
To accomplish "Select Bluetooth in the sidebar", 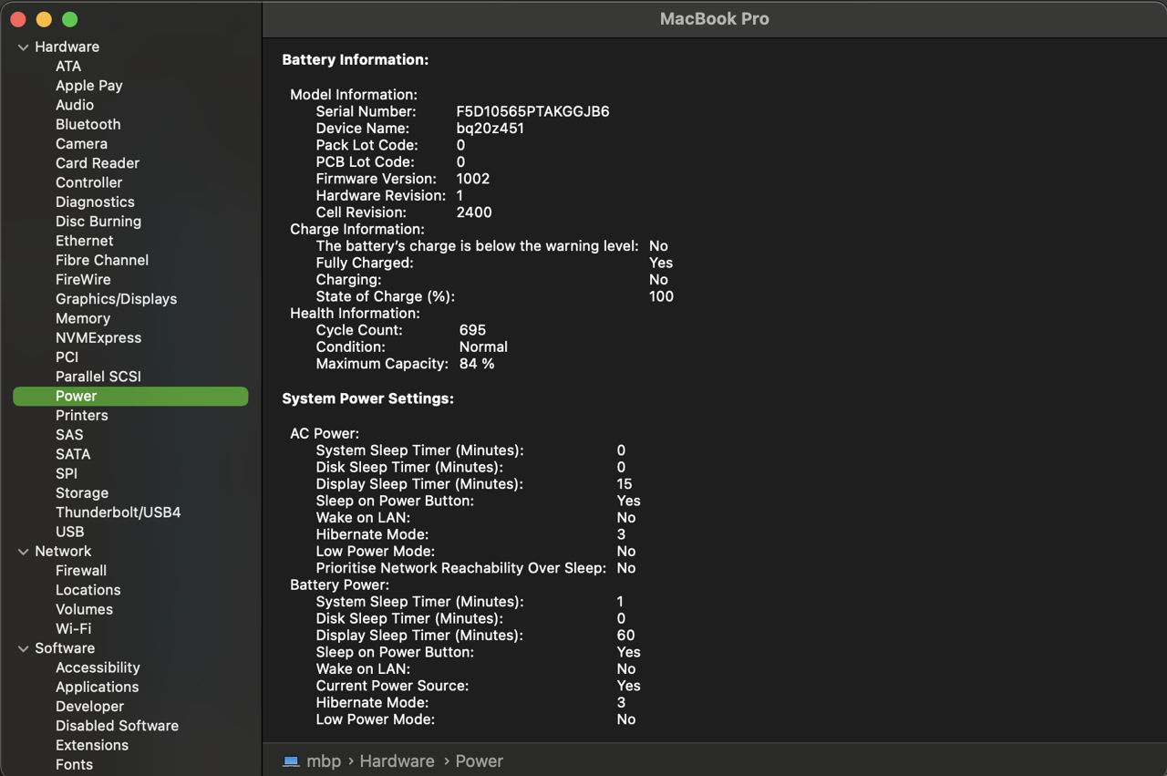I will 88,124.
